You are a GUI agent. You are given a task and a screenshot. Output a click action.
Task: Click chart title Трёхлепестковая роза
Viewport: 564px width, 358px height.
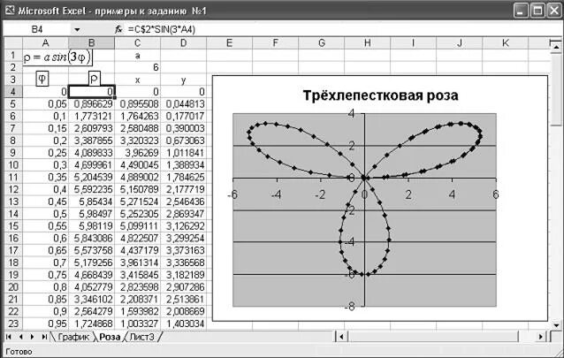coord(380,95)
